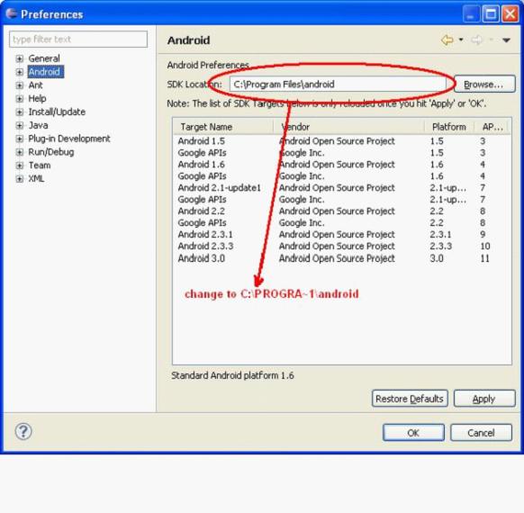Select Help in preferences tree
This screenshot has height=513, width=524.
[x=37, y=98]
